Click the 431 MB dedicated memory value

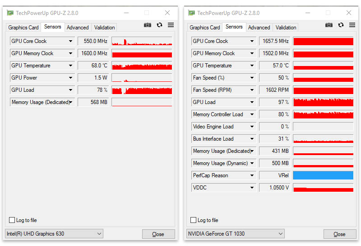275,151
